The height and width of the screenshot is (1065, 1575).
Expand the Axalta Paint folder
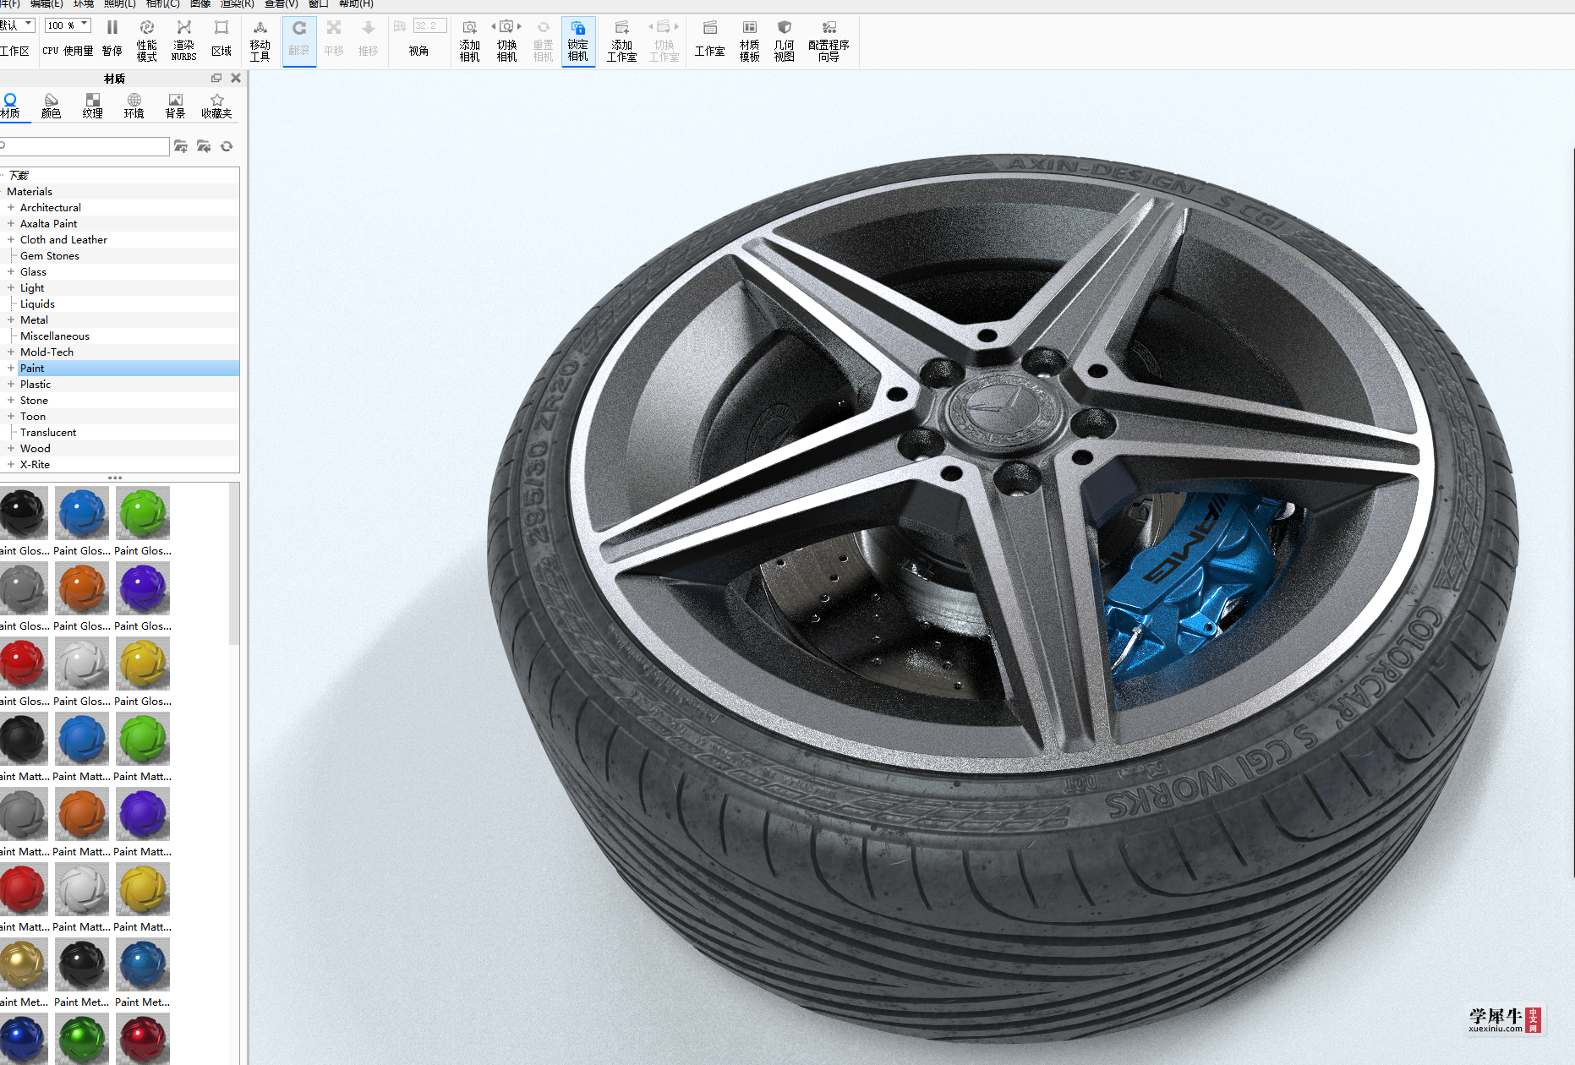click(x=11, y=223)
